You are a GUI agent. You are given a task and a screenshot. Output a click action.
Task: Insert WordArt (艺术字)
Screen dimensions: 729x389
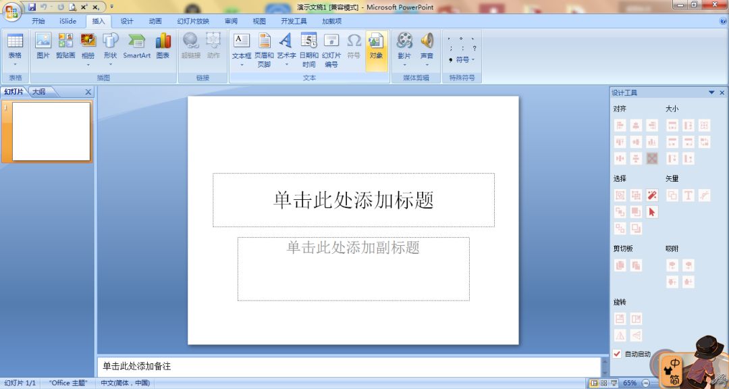coord(285,48)
